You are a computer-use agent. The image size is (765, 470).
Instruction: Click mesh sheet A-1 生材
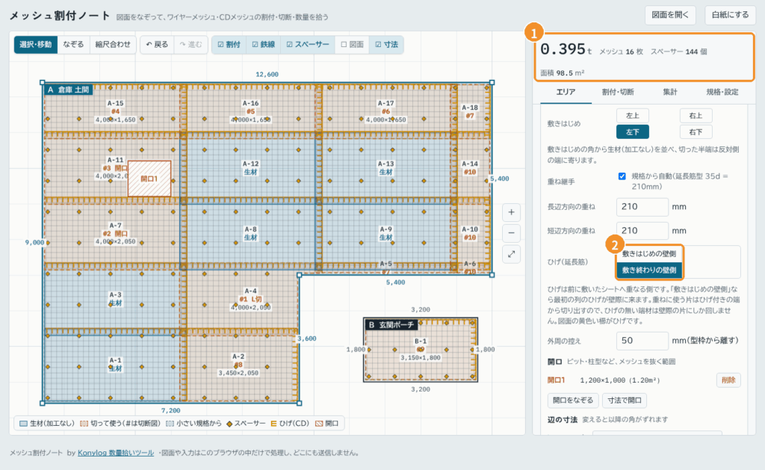point(115,364)
